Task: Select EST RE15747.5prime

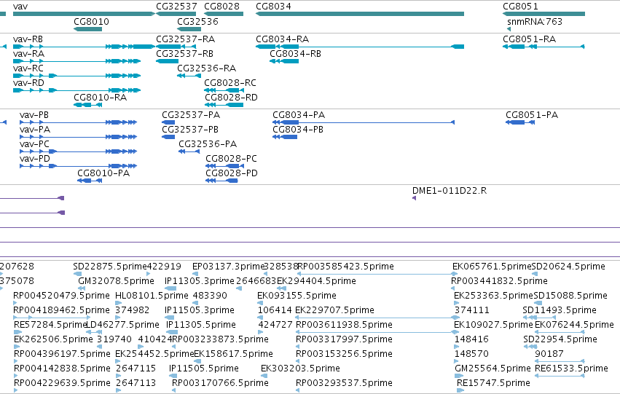Action: [x=493, y=383]
